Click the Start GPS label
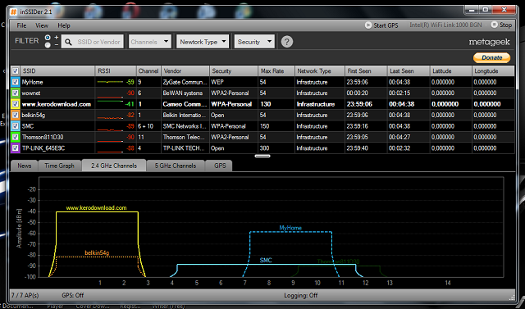Viewport: 525px width, 309px height. [x=386, y=25]
